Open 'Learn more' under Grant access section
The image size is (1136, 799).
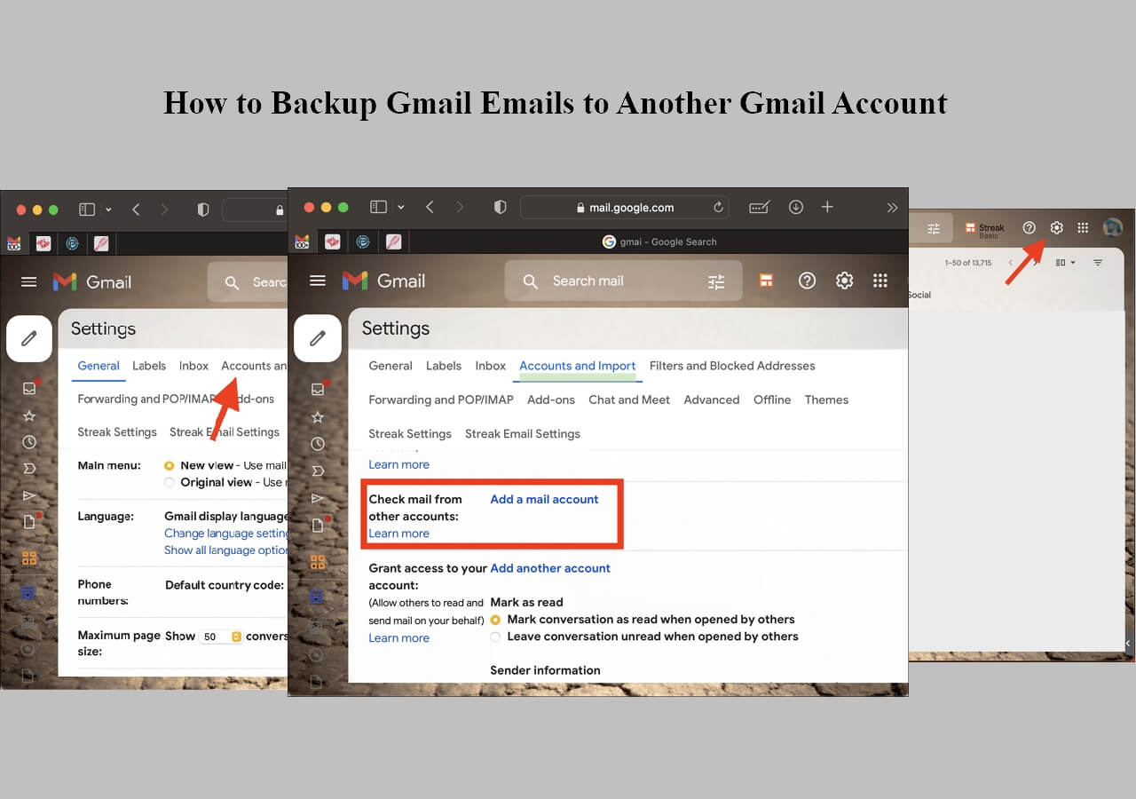click(x=398, y=638)
